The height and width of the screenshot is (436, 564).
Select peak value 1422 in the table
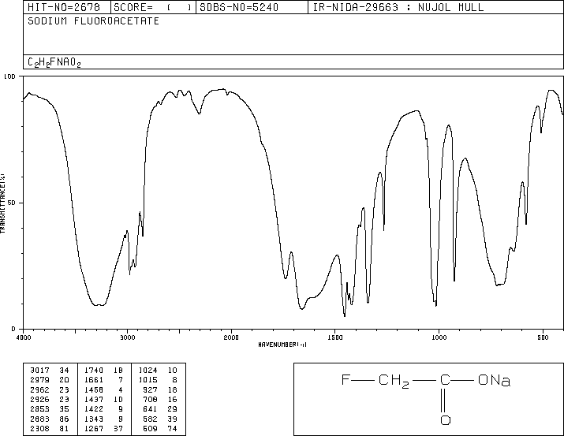tap(94, 409)
